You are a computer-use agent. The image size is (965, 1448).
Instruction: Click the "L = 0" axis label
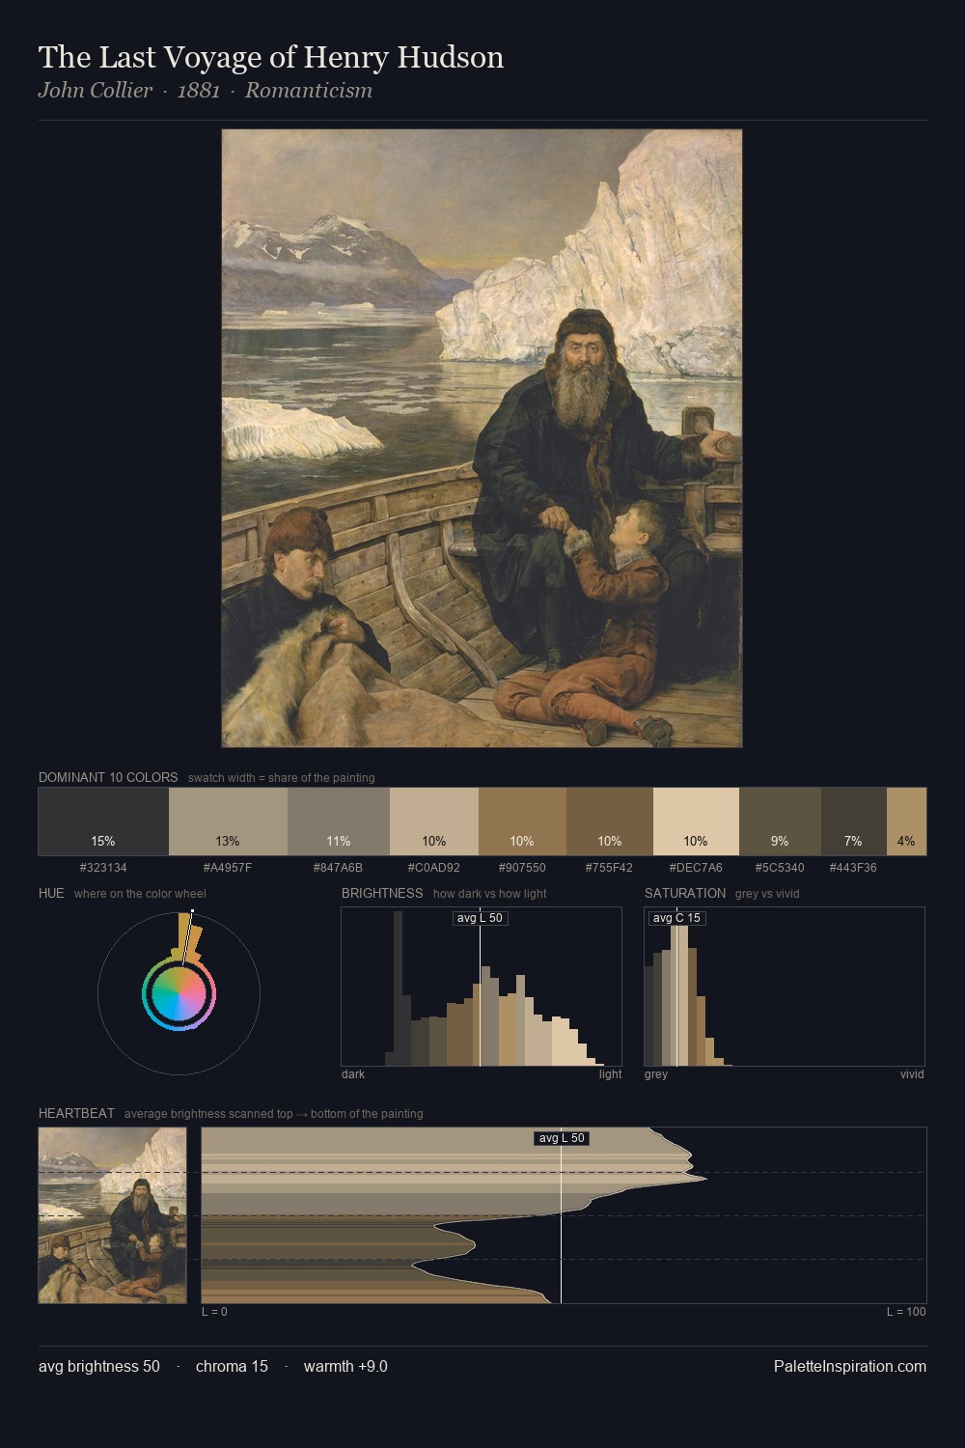point(214,1312)
